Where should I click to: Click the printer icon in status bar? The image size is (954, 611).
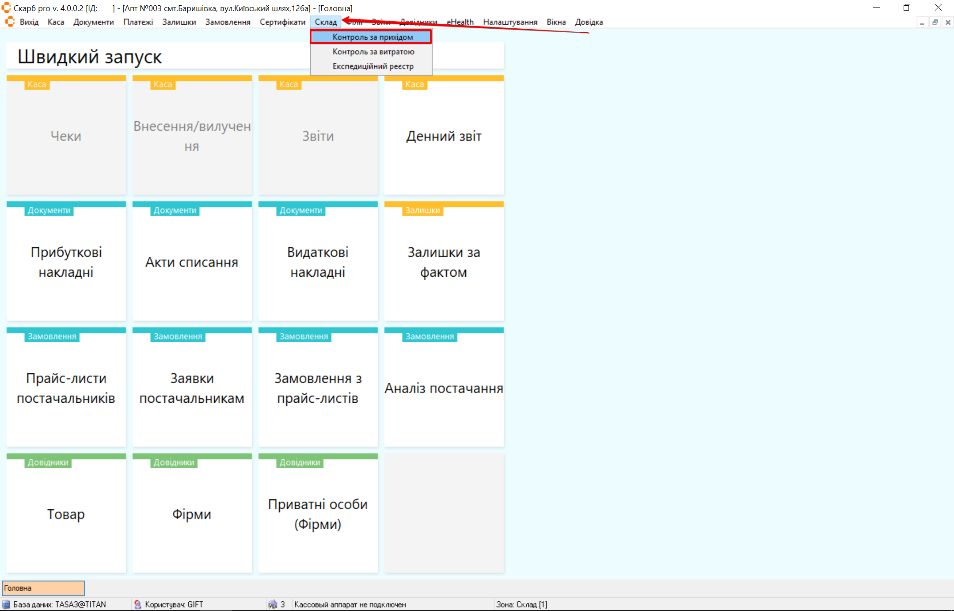pos(273,604)
